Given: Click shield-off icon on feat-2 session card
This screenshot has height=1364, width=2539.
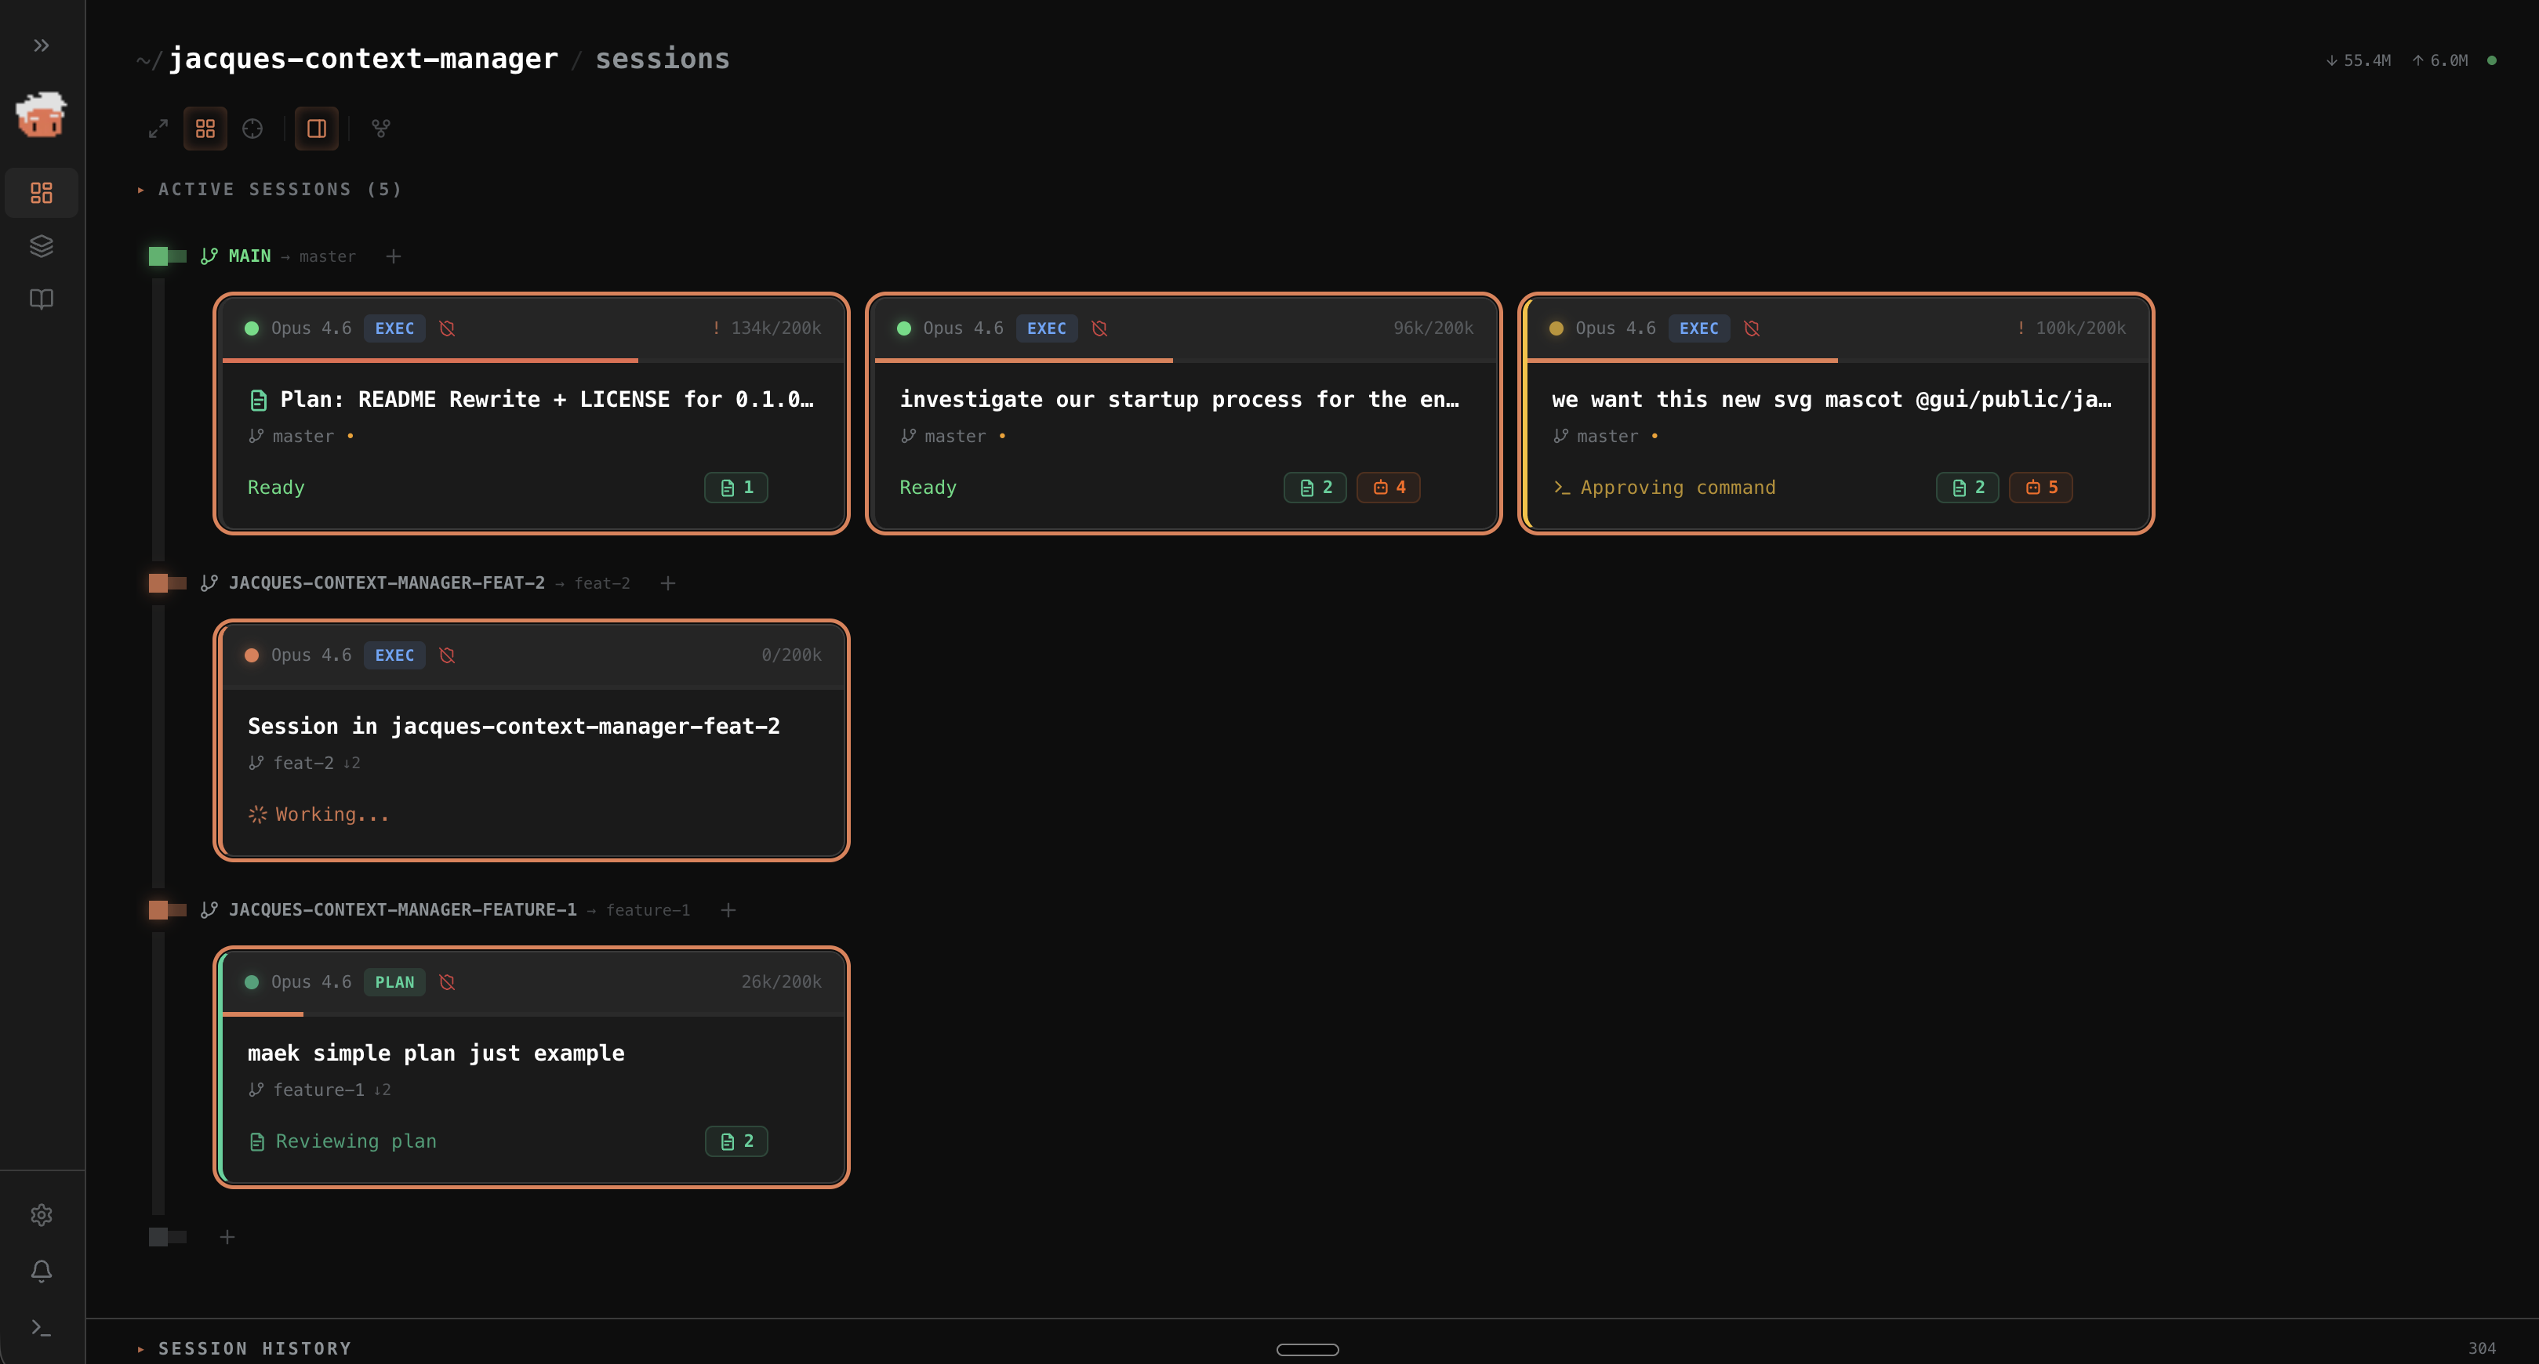Looking at the screenshot, I should click(446, 655).
